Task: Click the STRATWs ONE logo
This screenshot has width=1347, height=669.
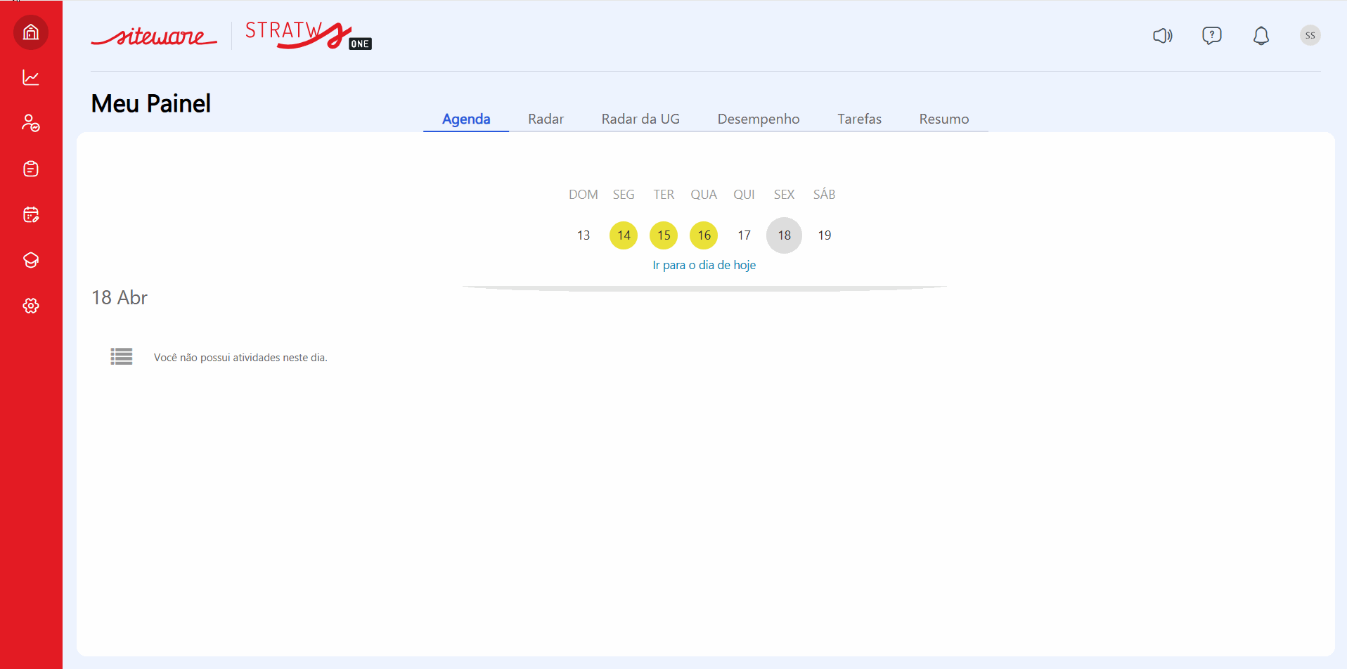Action: coord(308,35)
